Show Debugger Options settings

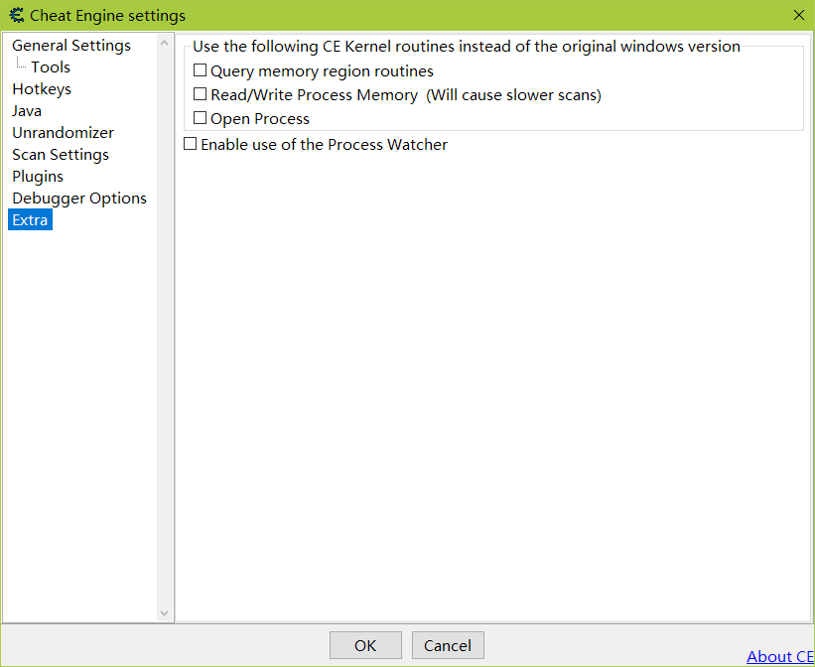[x=79, y=199]
